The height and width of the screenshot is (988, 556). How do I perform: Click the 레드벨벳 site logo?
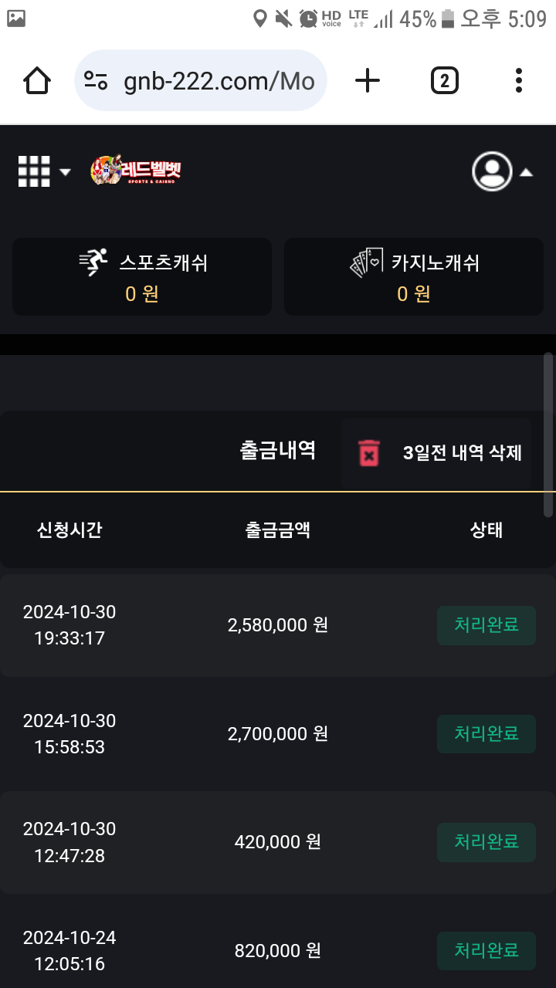pos(136,171)
